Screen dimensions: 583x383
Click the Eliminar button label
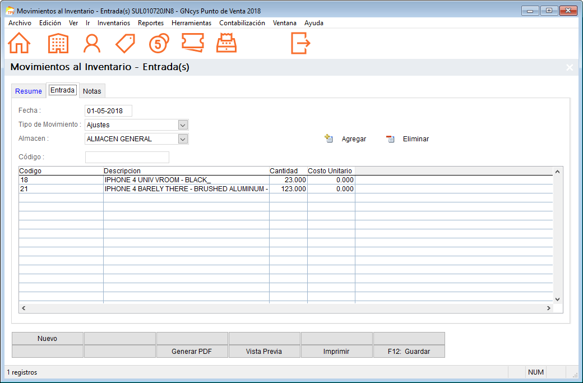tap(416, 139)
